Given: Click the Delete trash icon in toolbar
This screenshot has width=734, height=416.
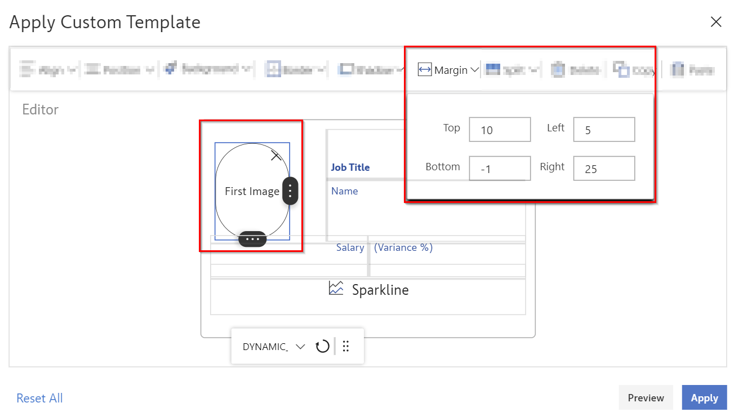Looking at the screenshot, I should tap(558, 70).
